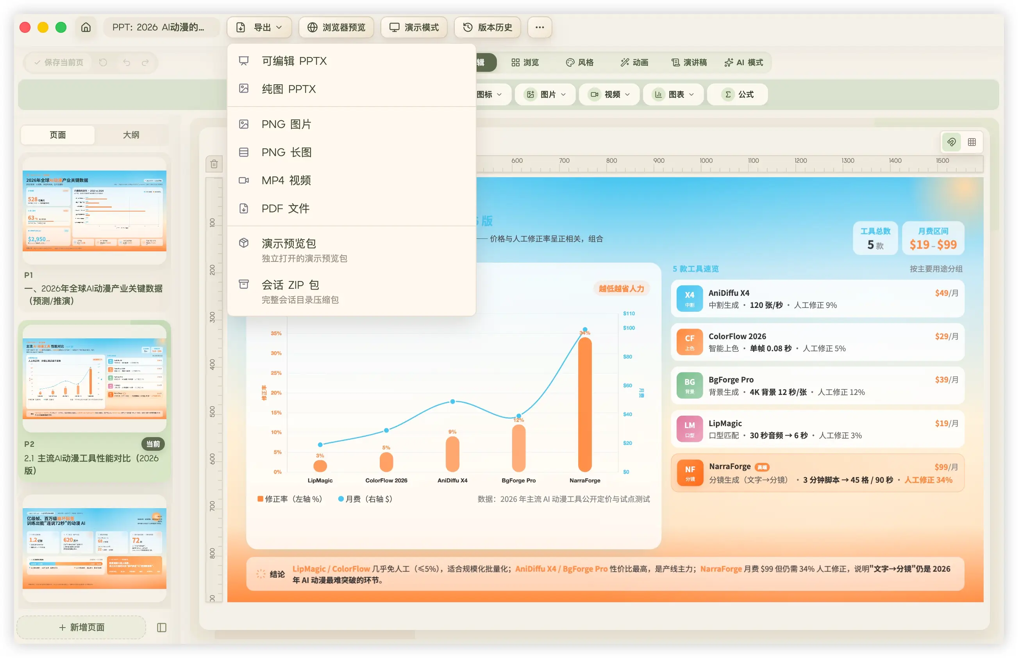Open 浏览器预览 browser preview

[336, 27]
